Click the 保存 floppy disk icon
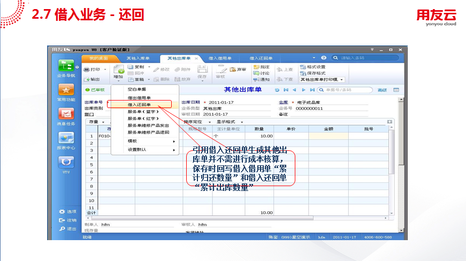Screen dimensions: 466x261 point(202,69)
